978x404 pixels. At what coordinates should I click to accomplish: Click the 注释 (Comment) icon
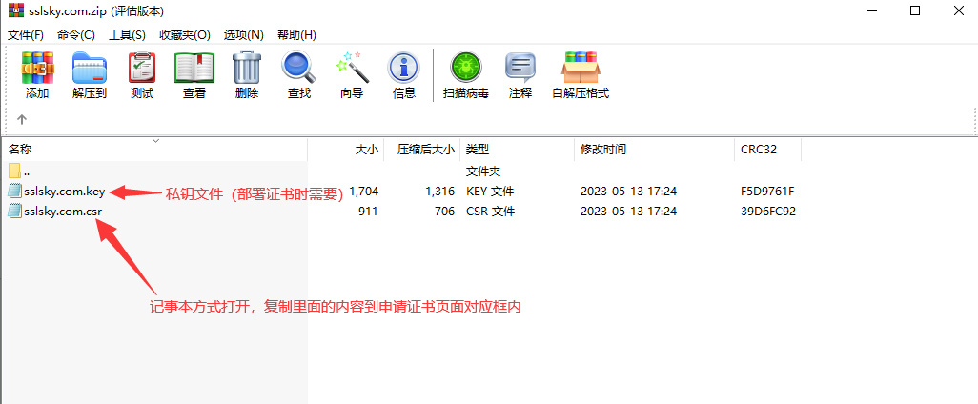click(x=520, y=68)
